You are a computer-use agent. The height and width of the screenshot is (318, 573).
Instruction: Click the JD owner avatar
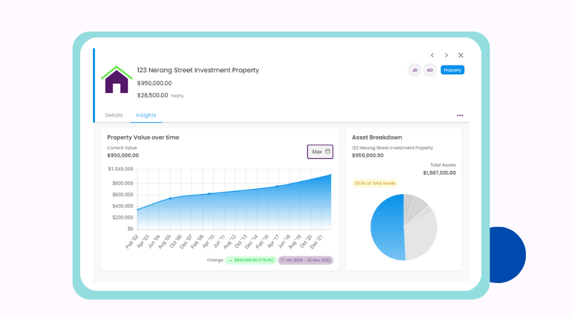coord(414,70)
